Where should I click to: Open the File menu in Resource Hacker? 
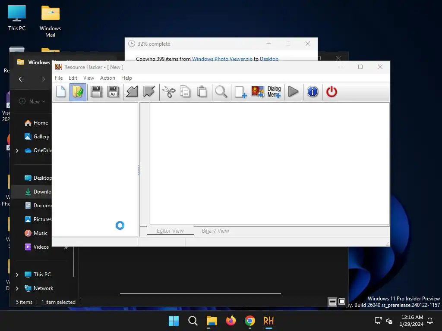click(59, 78)
